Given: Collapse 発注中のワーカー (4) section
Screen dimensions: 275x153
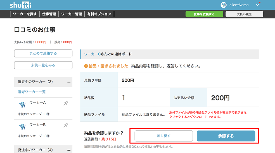Looking at the screenshot, I should (69, 150).
